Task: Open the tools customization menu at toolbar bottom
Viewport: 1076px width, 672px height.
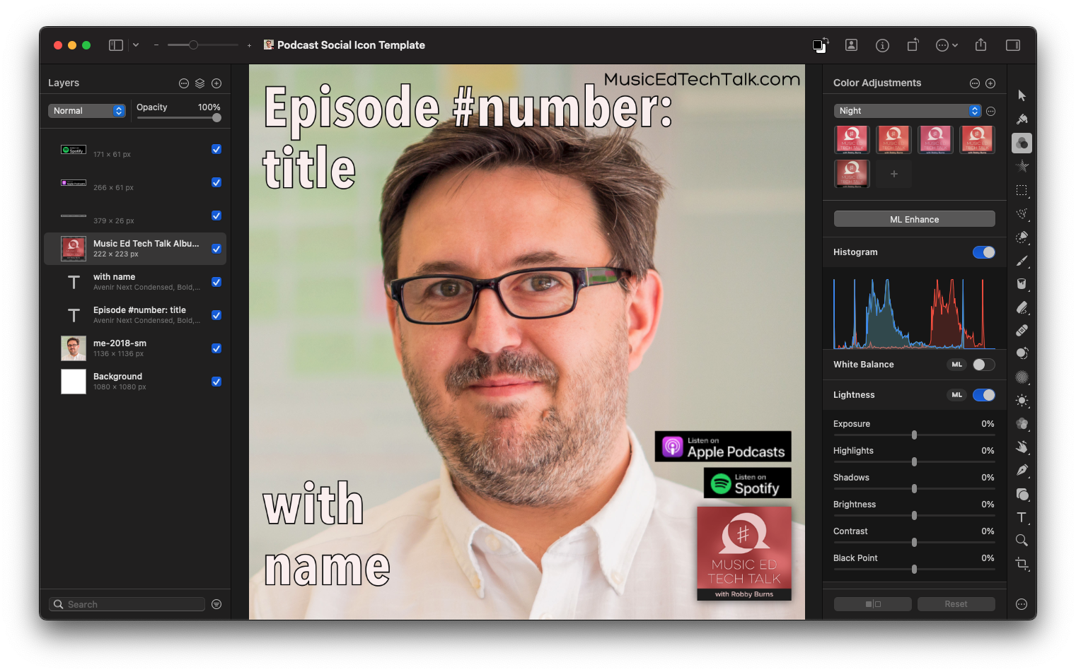Action: click(1022, 604)
